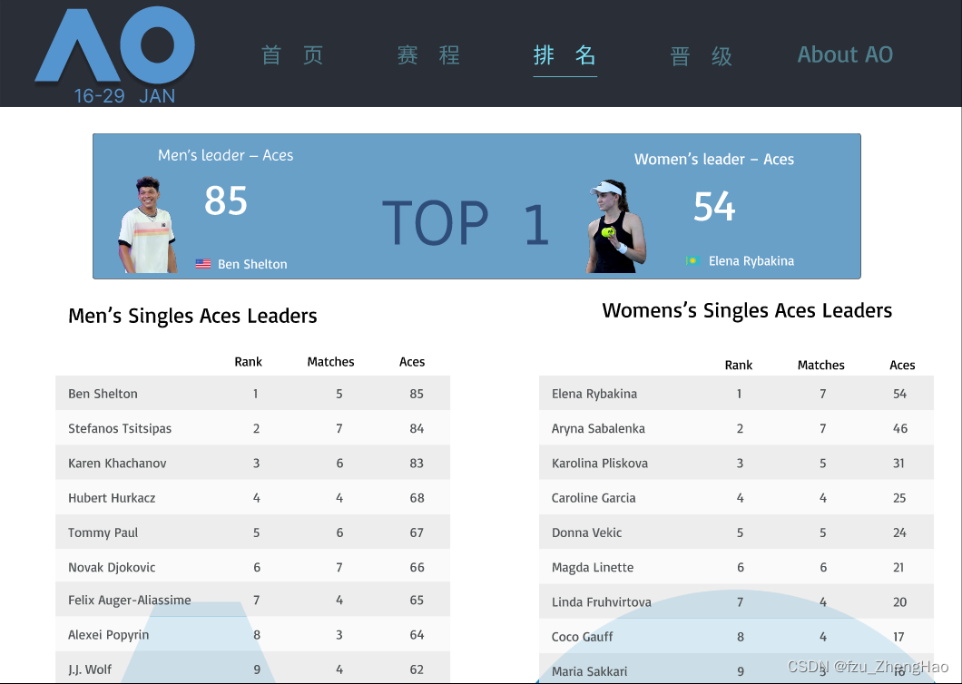This screenshot has height=684, width=962.
Task: Click the Matches header in women's table
Action: [x=821, y=365]
